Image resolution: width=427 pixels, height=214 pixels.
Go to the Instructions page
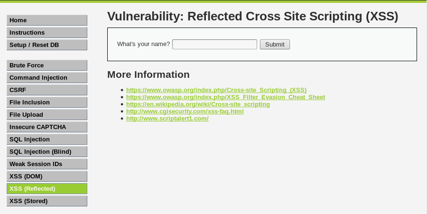pyautogui.click(x=46, y=33)
